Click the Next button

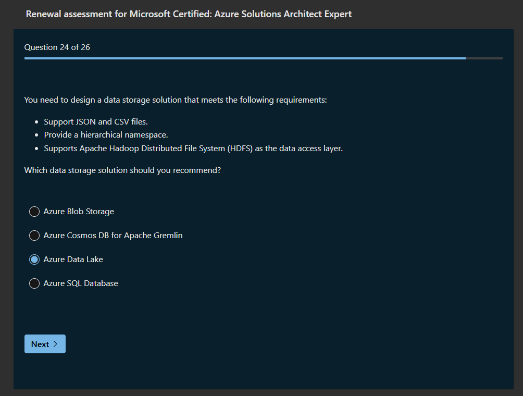pyautogui.click(x=45, y=344)
